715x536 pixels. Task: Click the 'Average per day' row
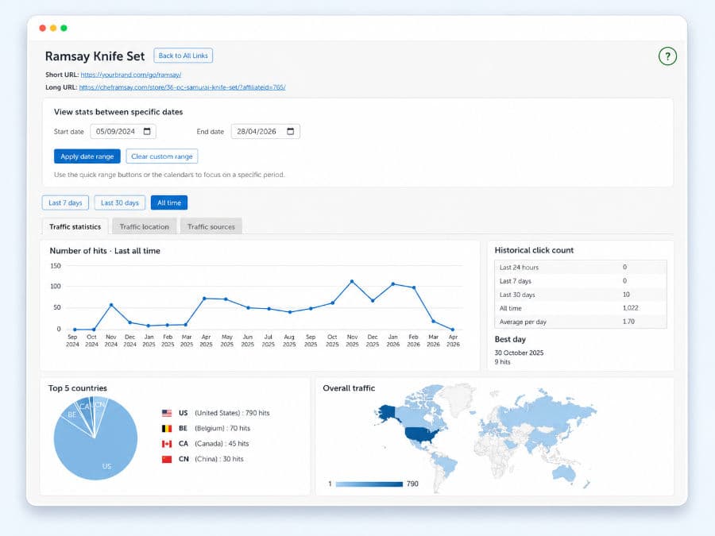tap(581, 322)
